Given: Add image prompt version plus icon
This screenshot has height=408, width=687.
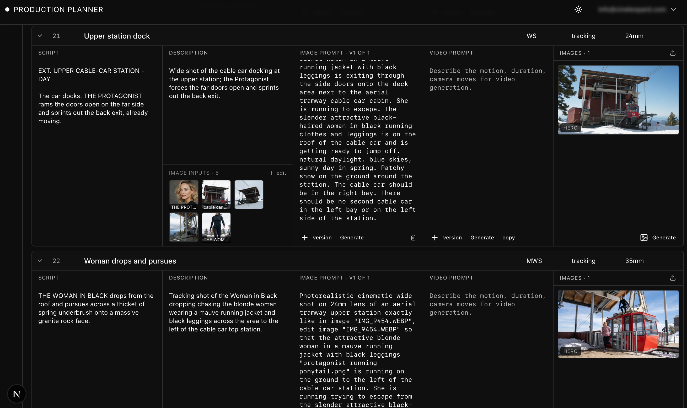Looking at the screenshot, I should (x=304, y=238).
